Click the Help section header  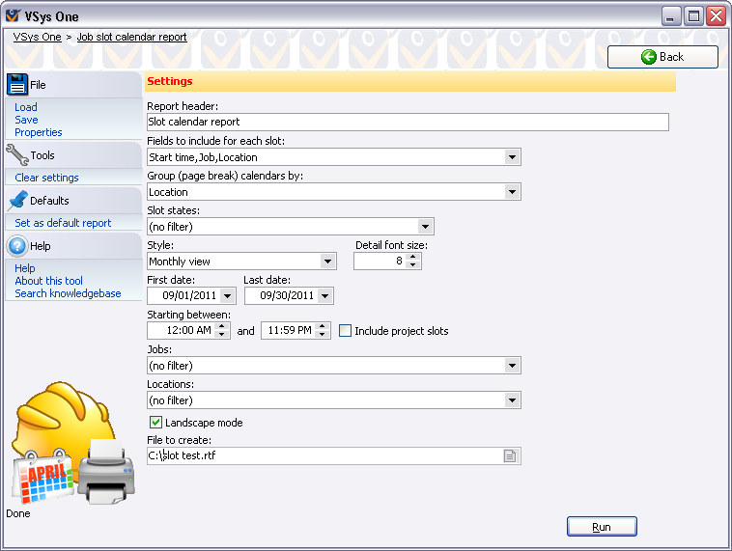pos(73,246)
